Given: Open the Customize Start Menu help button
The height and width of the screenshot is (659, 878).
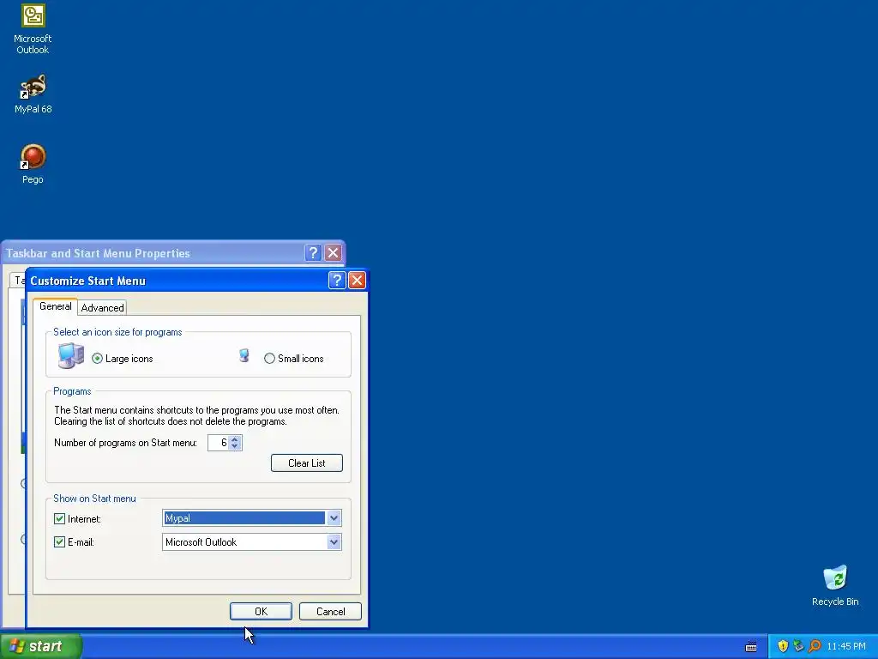Looking at the screenshot, I should click(x=336, y=281).
